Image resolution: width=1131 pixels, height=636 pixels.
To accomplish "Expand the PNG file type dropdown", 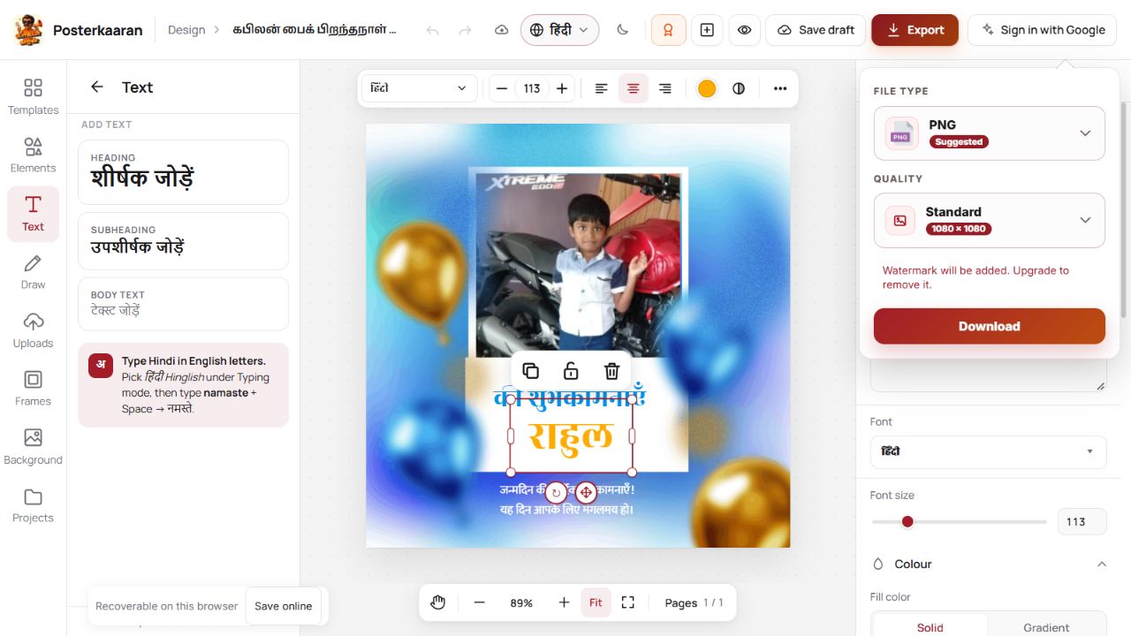I will click(x=990, y=133).
